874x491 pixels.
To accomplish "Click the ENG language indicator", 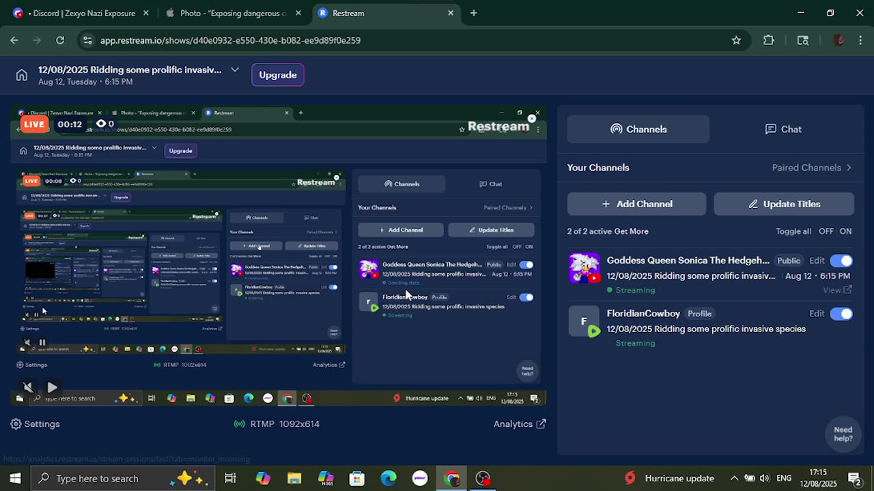I will coord(785,478).
